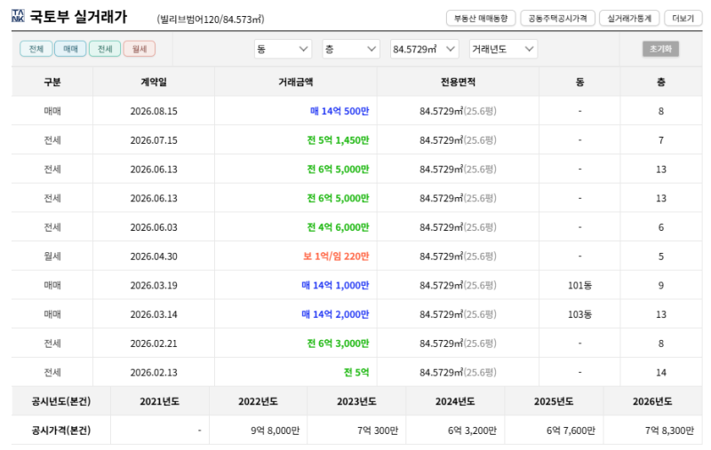Click date 2026.04.30
This screenshot has height=450, width=711.
pos(154,257)
